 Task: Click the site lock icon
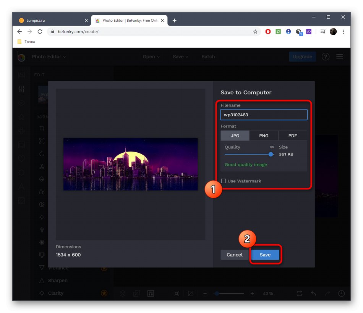pyautogui.click(x=53, y=32)
